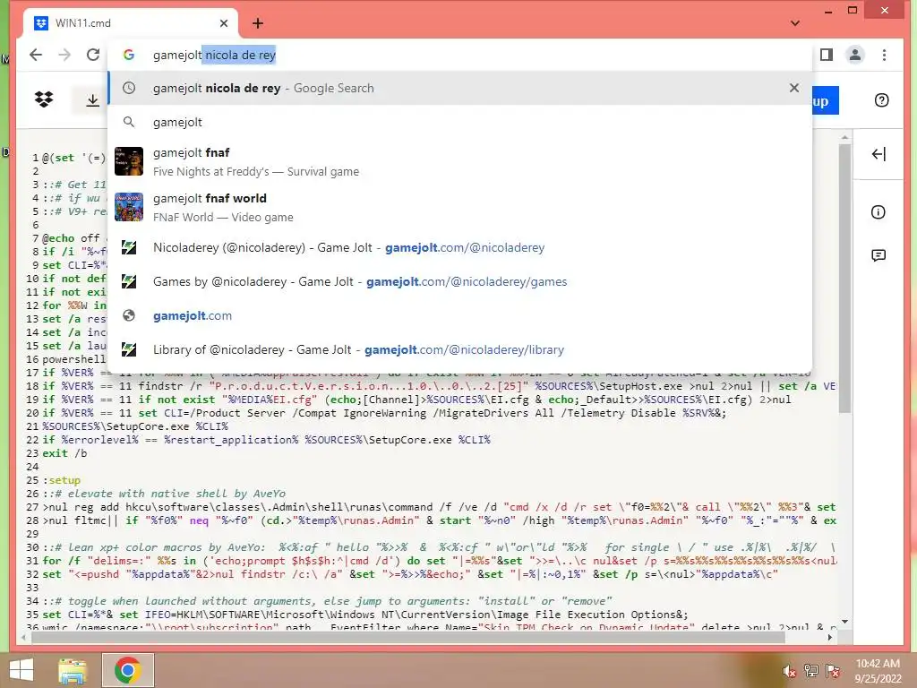Viewport: 917px width, 688px height.
Task: Open a new tab with the plus button
Action: (258, 23)
